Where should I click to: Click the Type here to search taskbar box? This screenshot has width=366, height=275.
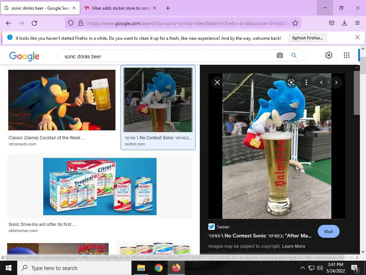pos(74,268)
